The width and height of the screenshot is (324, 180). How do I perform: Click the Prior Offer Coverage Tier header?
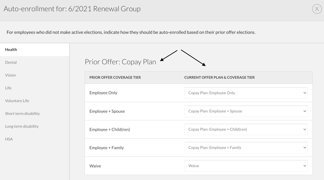click(x=115, y=78)
